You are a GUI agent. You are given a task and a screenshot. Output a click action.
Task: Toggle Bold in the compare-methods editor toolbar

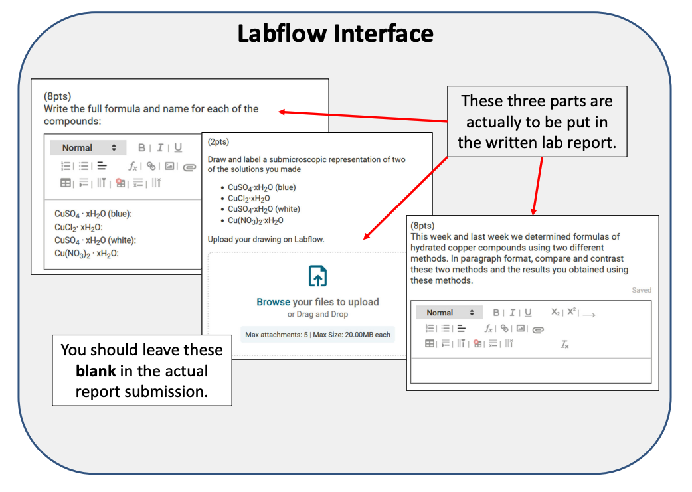pos(496,313)
